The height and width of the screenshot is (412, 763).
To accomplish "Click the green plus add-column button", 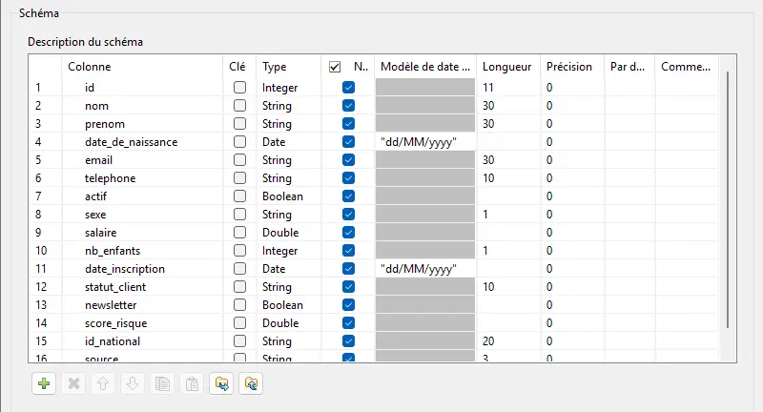I will 43,383.
